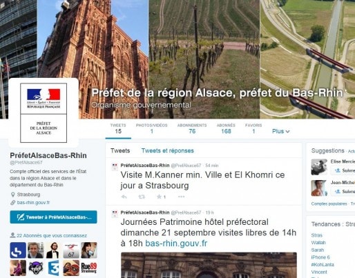355x278 pixels.
Task: Click the République Française profile logo
Action: [x=44, y=113]
